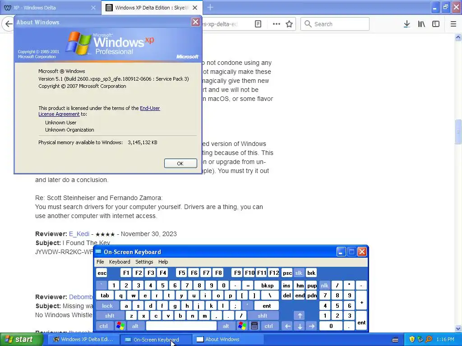Open the Library icon in Firefox toolbar
Screen dimensions: 462x346
click(421, 24)
